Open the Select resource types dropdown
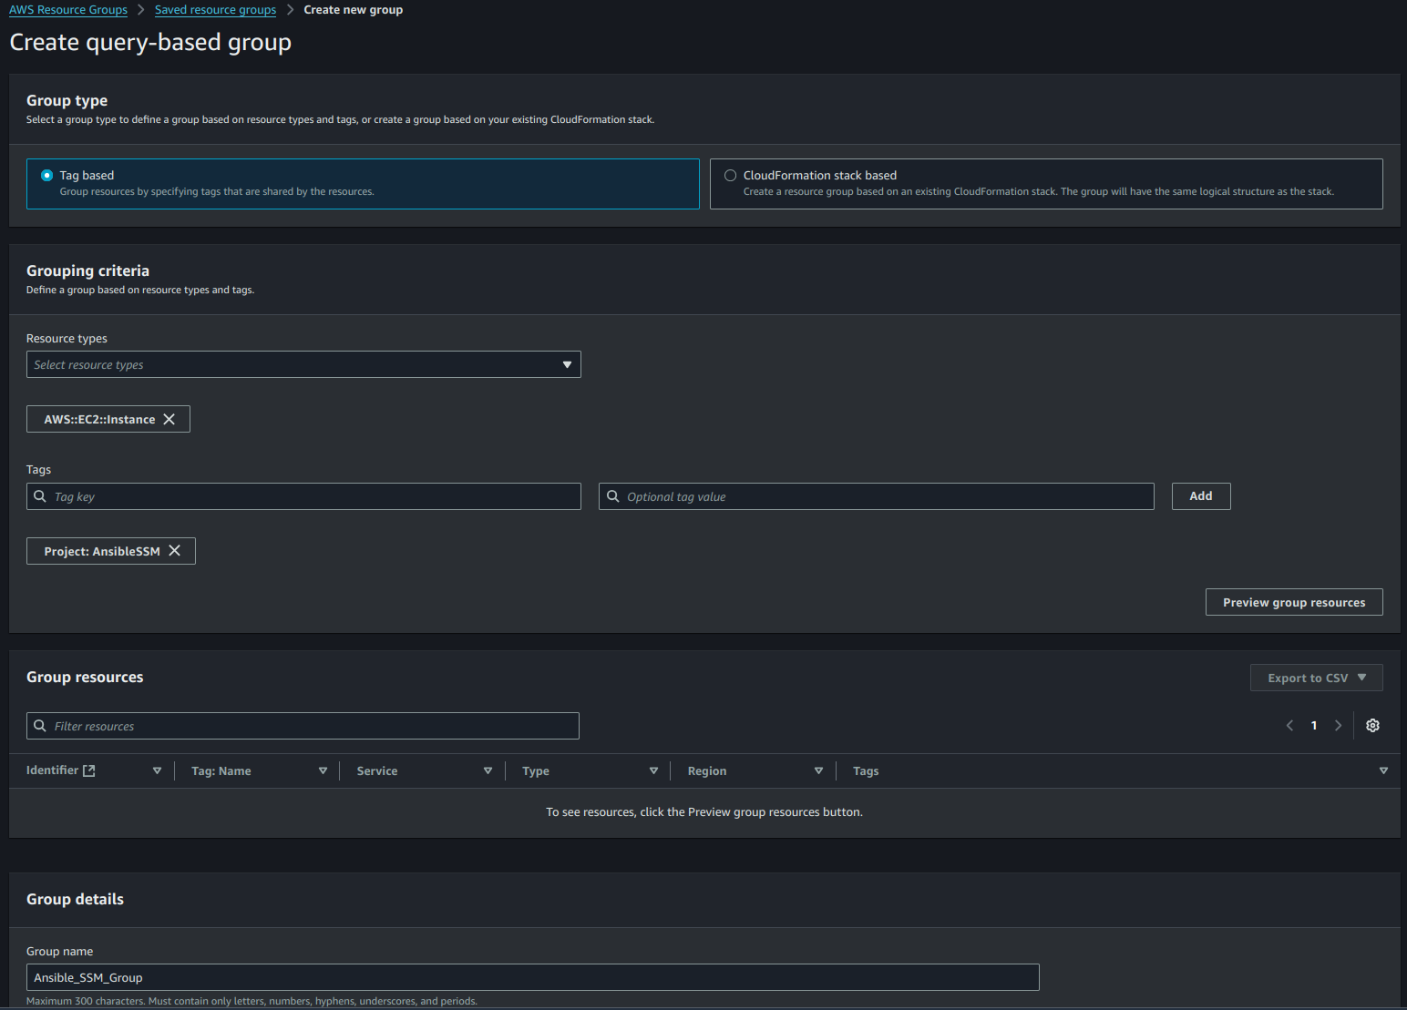The width and height of the screenshot is (1407, 1010). click(303, 364)
